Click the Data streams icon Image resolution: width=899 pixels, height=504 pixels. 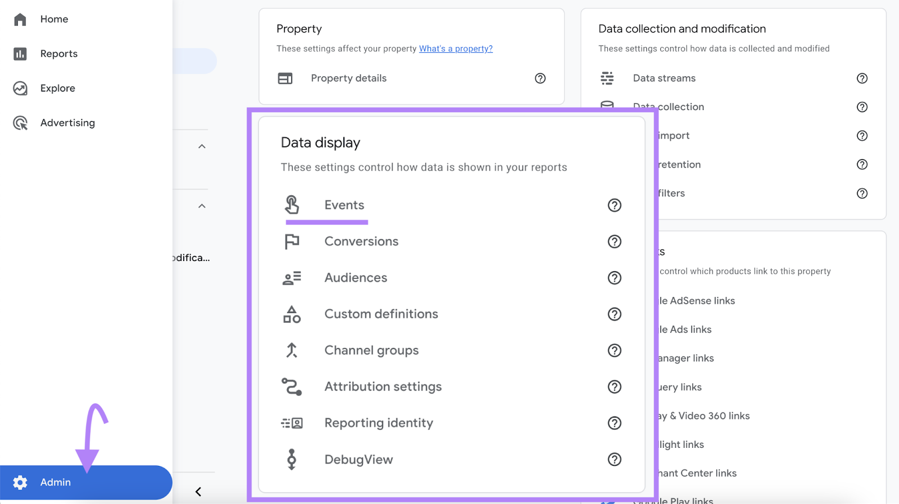pyautogui.click(x=607, y=79)
